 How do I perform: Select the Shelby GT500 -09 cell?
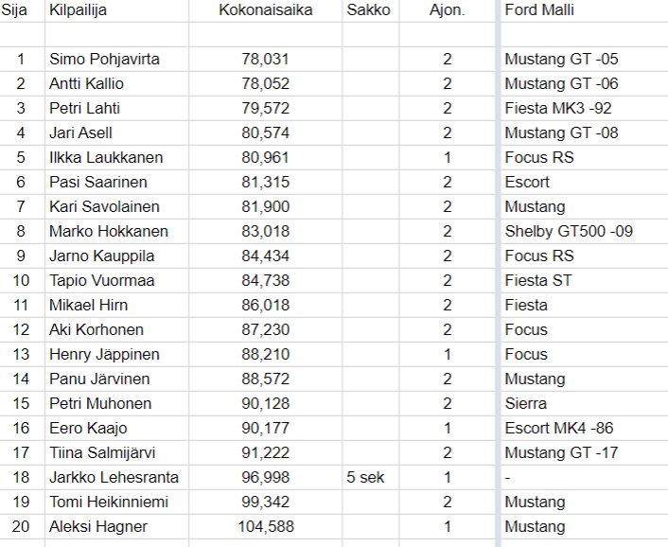click(569, 231)
